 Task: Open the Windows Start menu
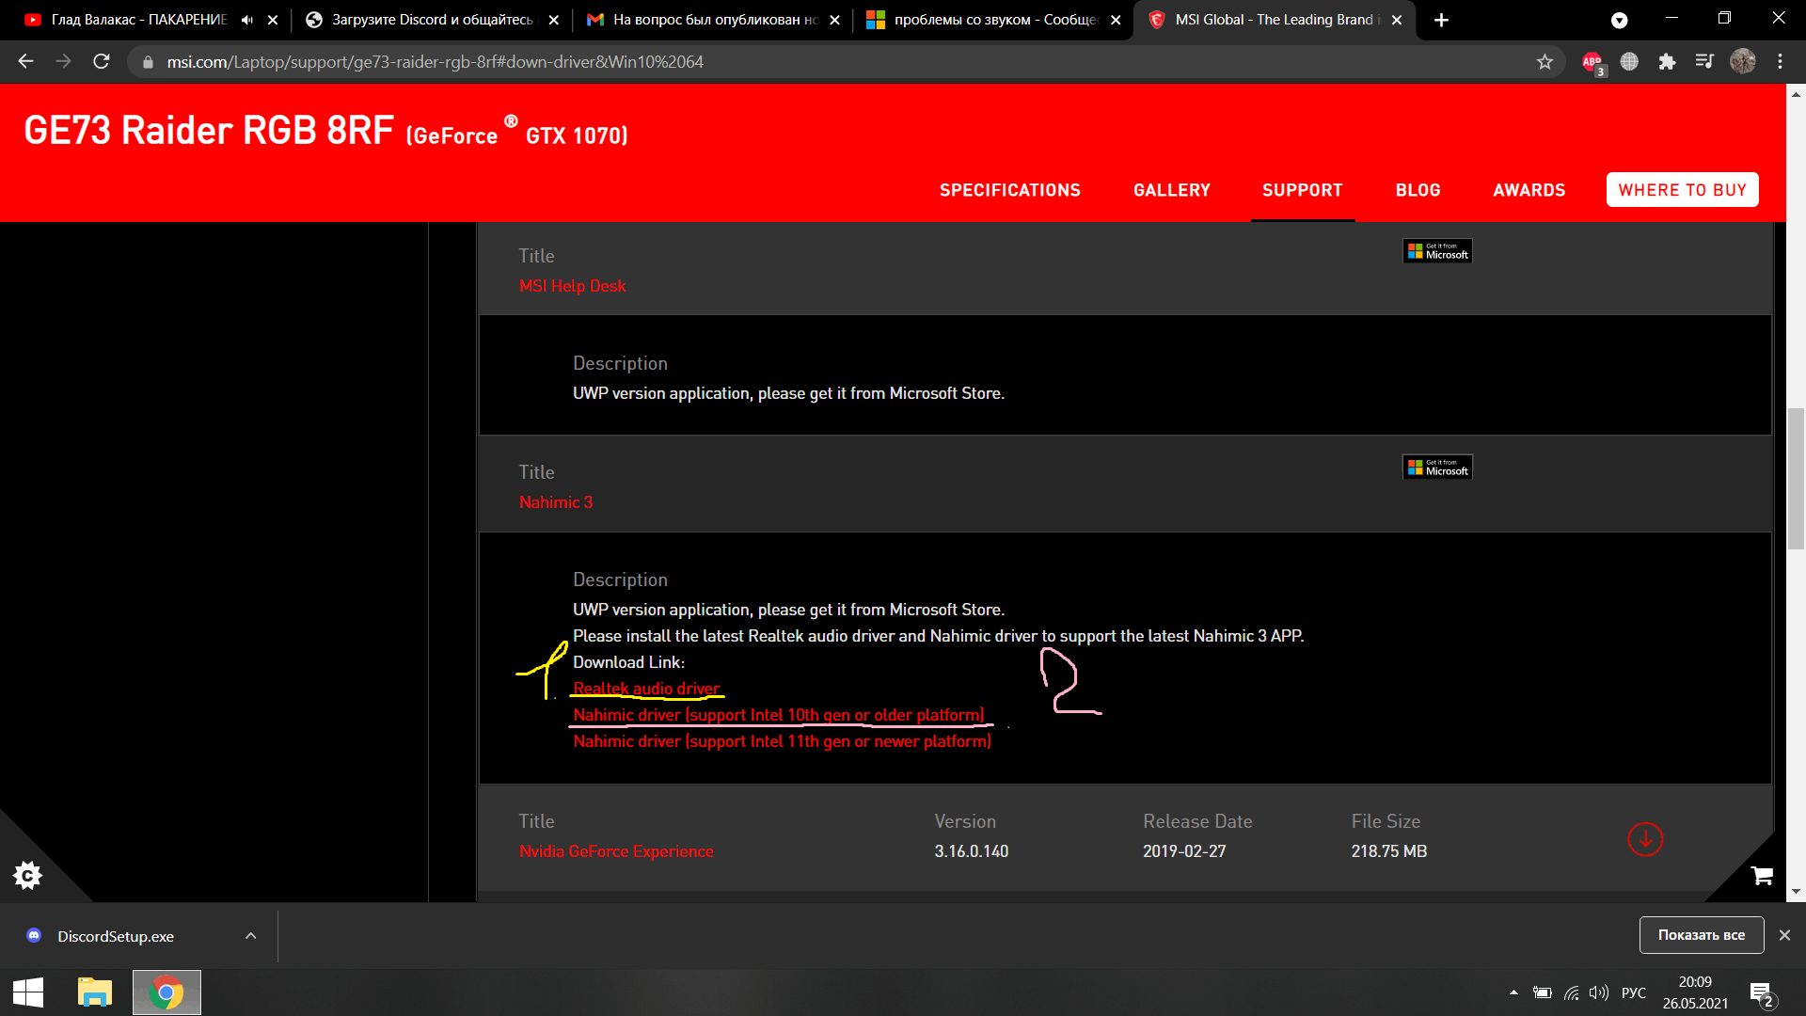[28, 992]
